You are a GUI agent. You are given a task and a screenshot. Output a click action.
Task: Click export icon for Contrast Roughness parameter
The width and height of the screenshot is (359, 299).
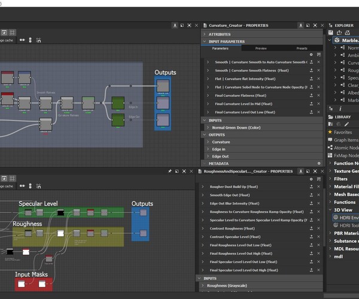coord(311,228)
